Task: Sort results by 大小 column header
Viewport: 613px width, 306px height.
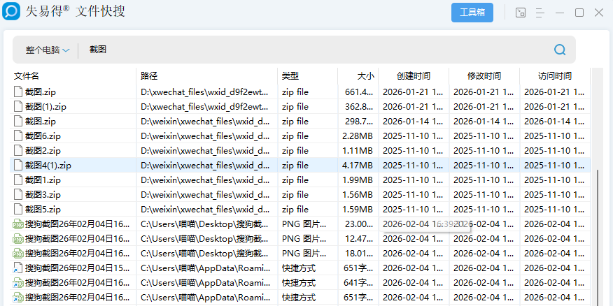Action: tap(365, 75)
